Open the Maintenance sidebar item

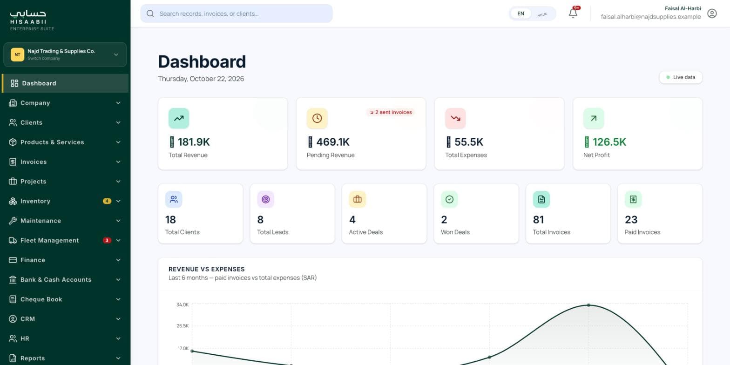click(x=65, y=221)
